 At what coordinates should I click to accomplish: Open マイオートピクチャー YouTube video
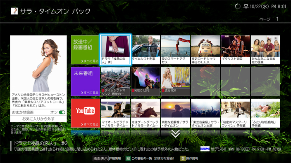pos(115,113)
